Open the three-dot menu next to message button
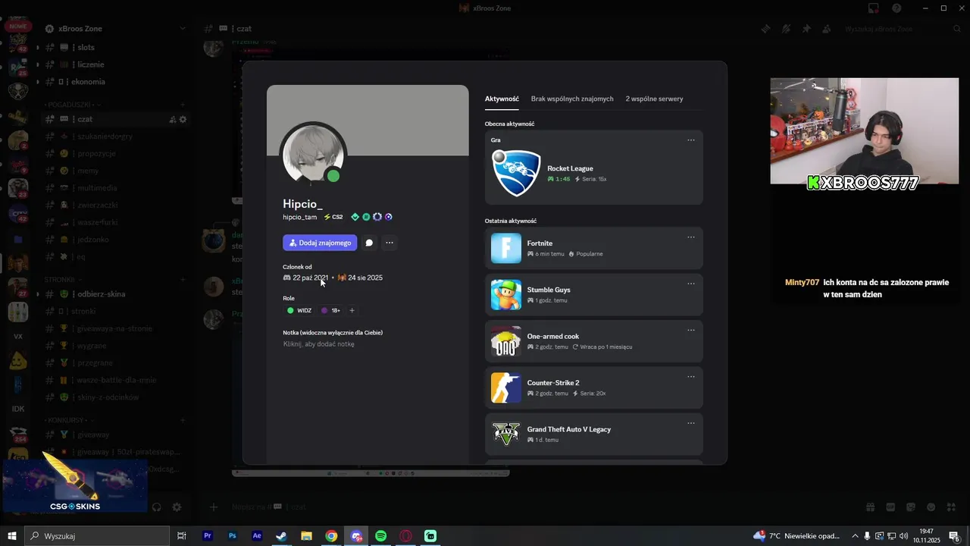This screenshot has width=970, height=546. (390, 243)
